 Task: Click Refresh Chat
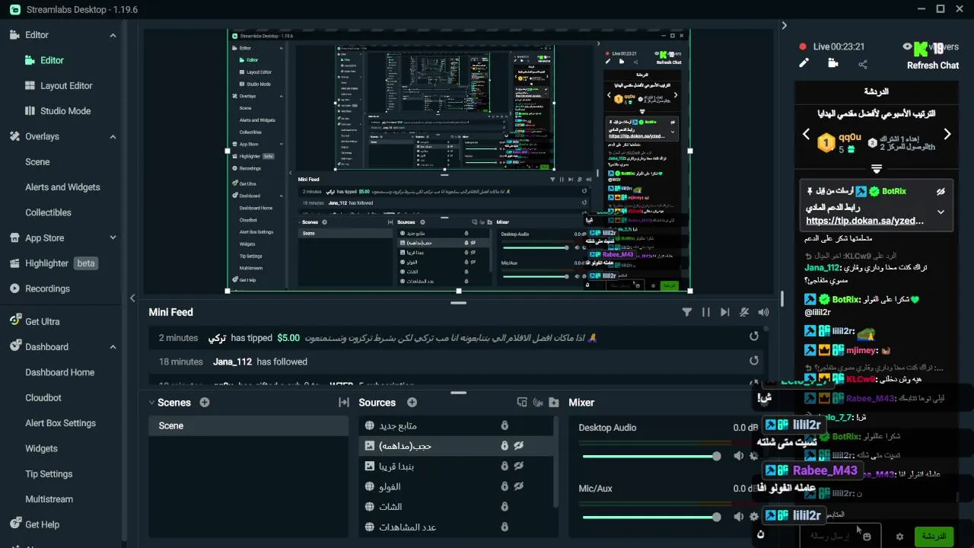[933, 65]
